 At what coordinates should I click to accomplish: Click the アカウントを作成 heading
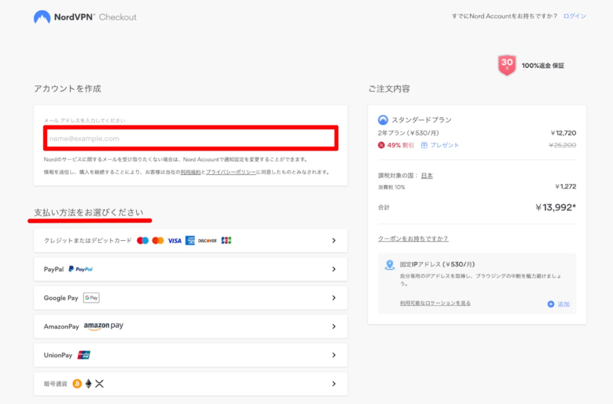coord(67,88)
